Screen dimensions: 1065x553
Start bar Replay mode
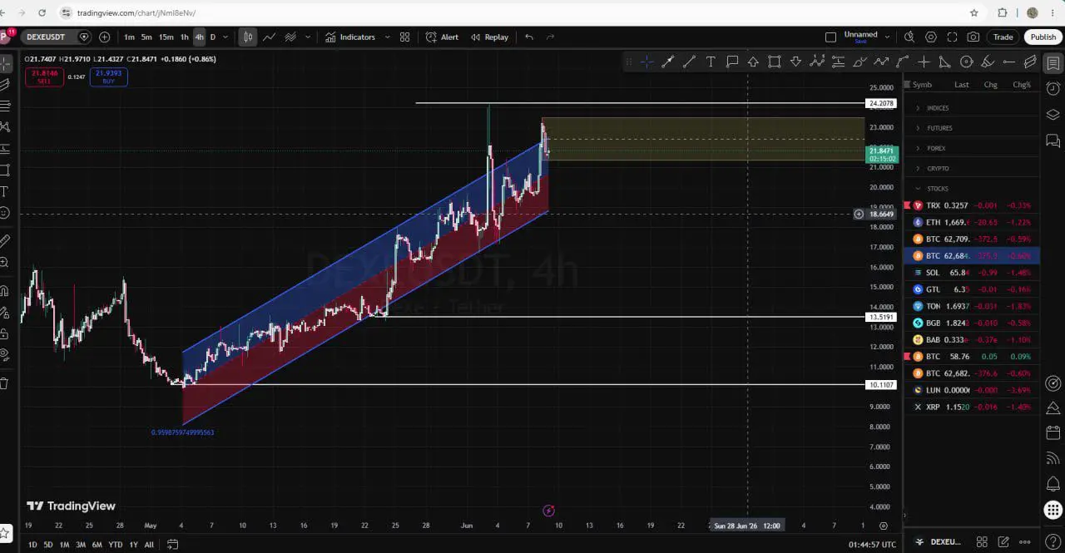pos(489,37)
